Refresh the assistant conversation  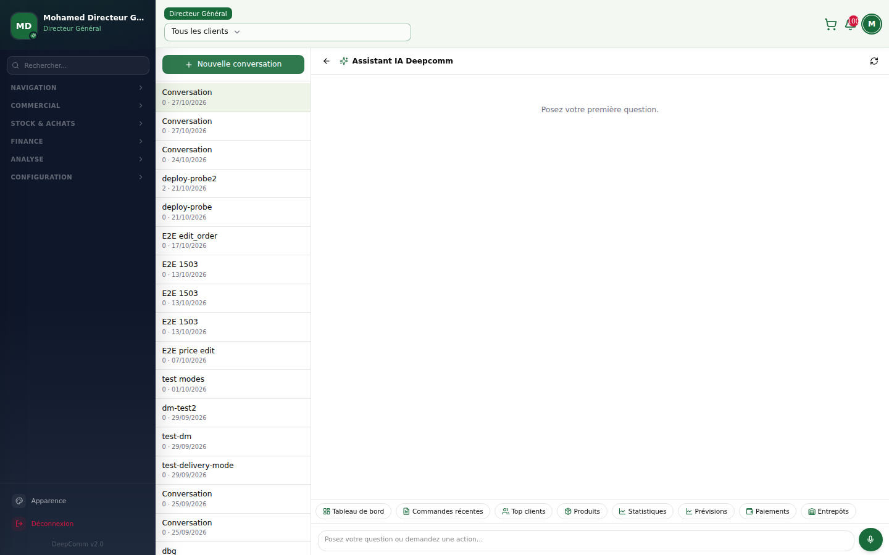point(874,61)
